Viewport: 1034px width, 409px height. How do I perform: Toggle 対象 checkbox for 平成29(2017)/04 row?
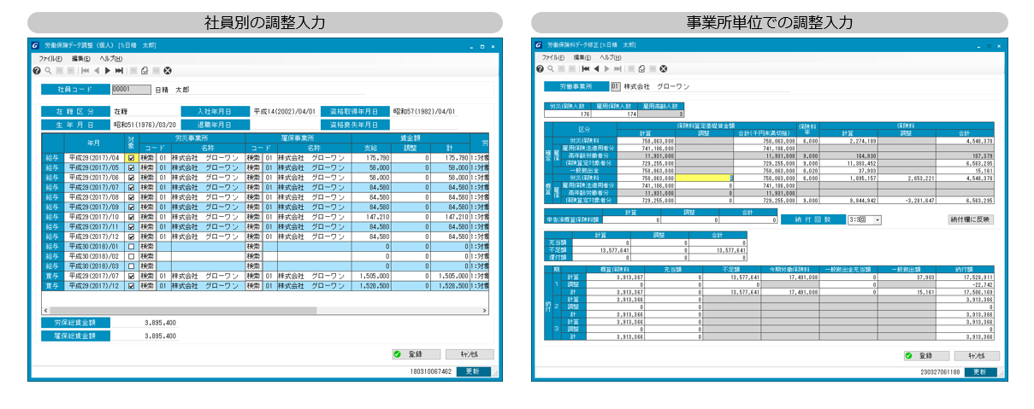(131, 158)
